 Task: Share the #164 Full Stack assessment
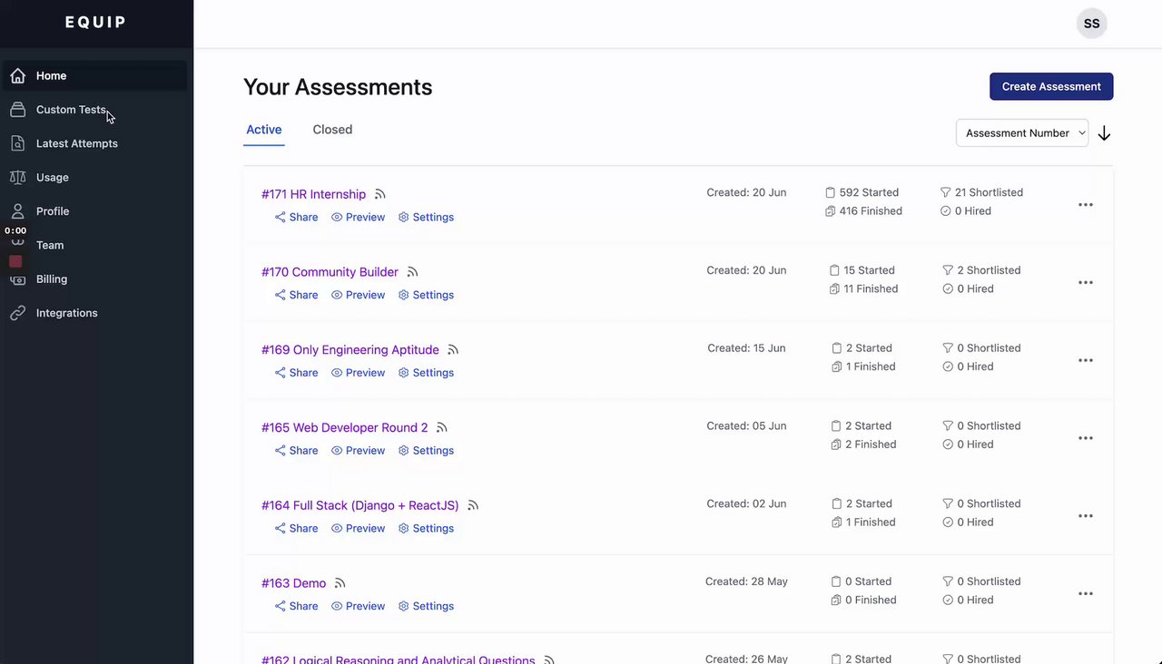[297, 529]
